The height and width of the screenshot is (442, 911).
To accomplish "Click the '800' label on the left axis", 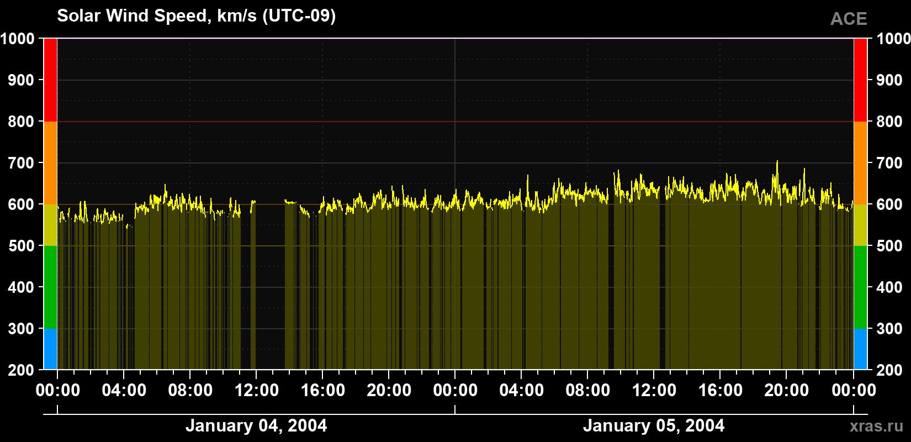I will (x=21, y=122).
